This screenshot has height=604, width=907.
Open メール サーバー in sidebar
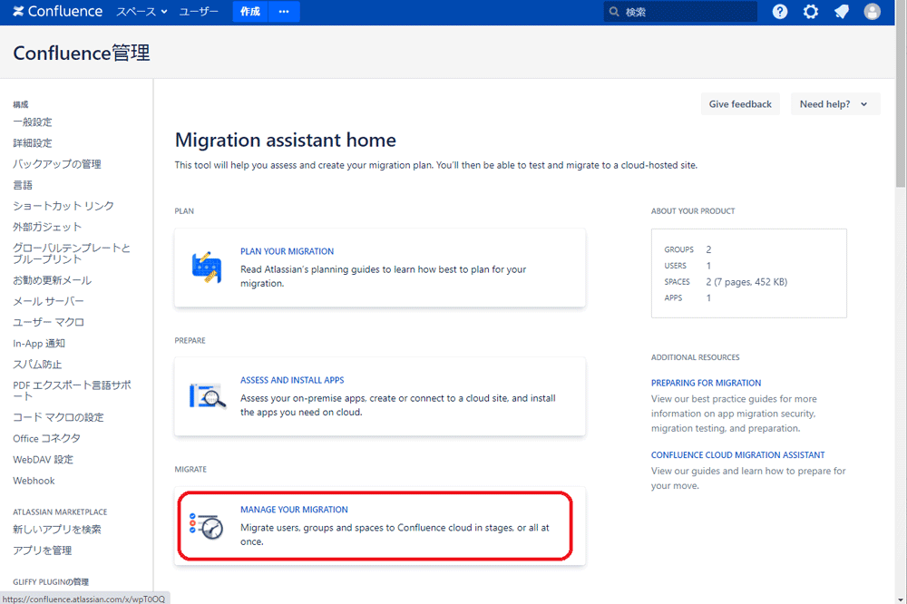(48, 301)
